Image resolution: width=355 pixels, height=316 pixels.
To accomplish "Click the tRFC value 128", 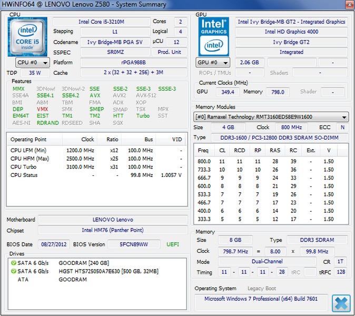I will point(341,272).
